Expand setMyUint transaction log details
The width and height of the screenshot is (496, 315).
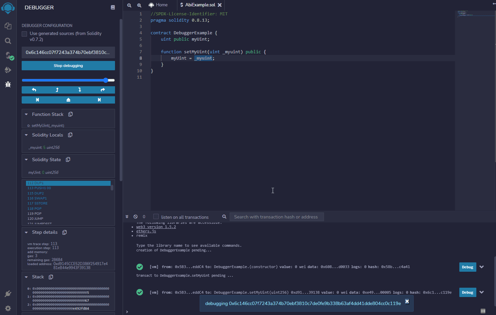482,292
